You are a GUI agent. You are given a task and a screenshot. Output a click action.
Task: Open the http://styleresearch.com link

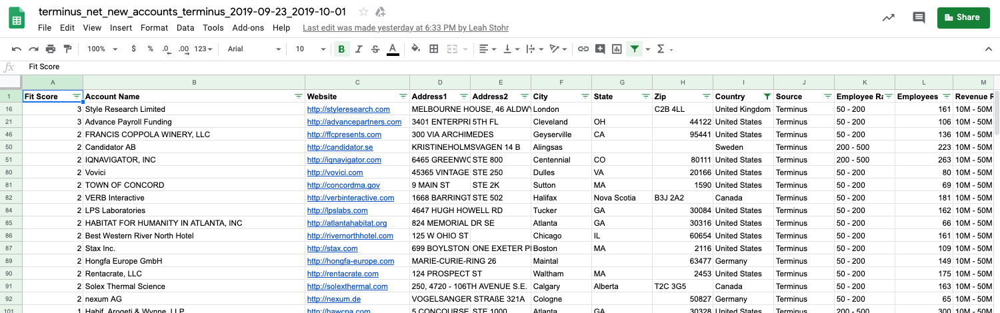(x=349, y=109)
